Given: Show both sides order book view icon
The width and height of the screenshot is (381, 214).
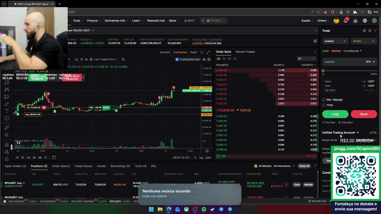Looking at the screenshot, I should (218, 59).
